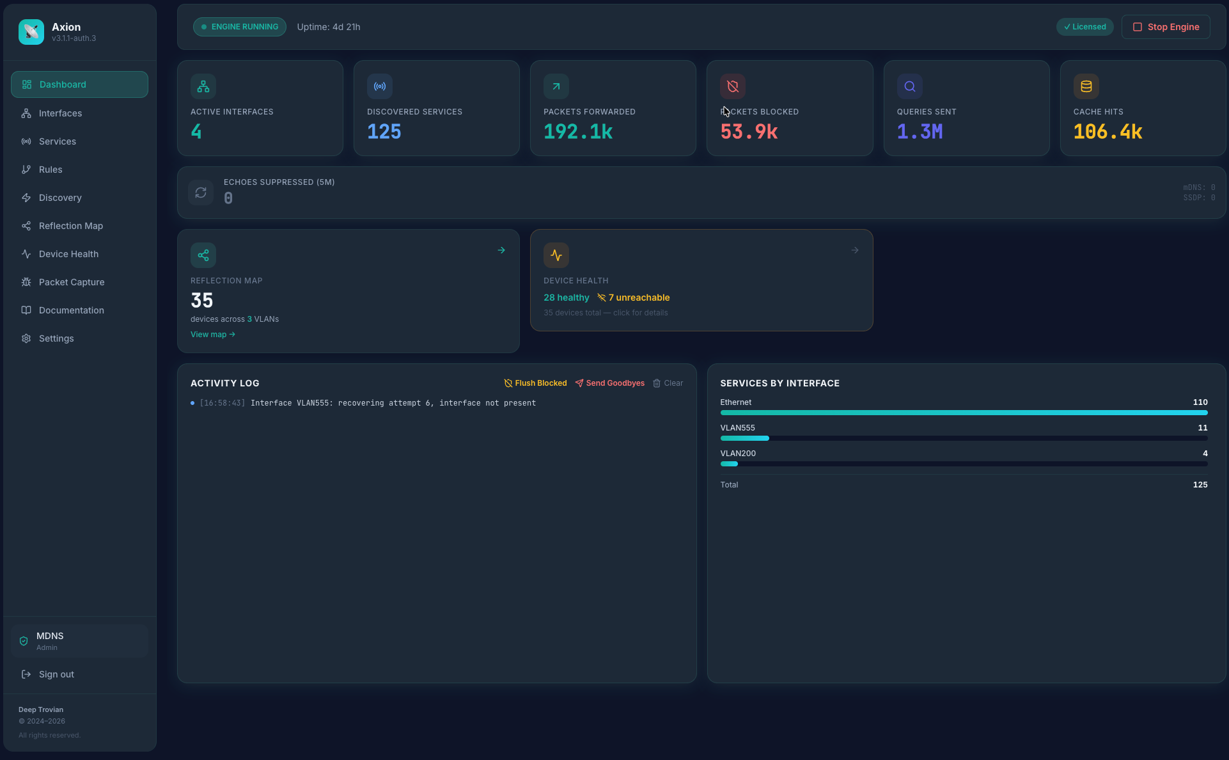This screenshot has height=760, width=1229.
Task: Open the Services menu item
Action: (x=79, y=141)
